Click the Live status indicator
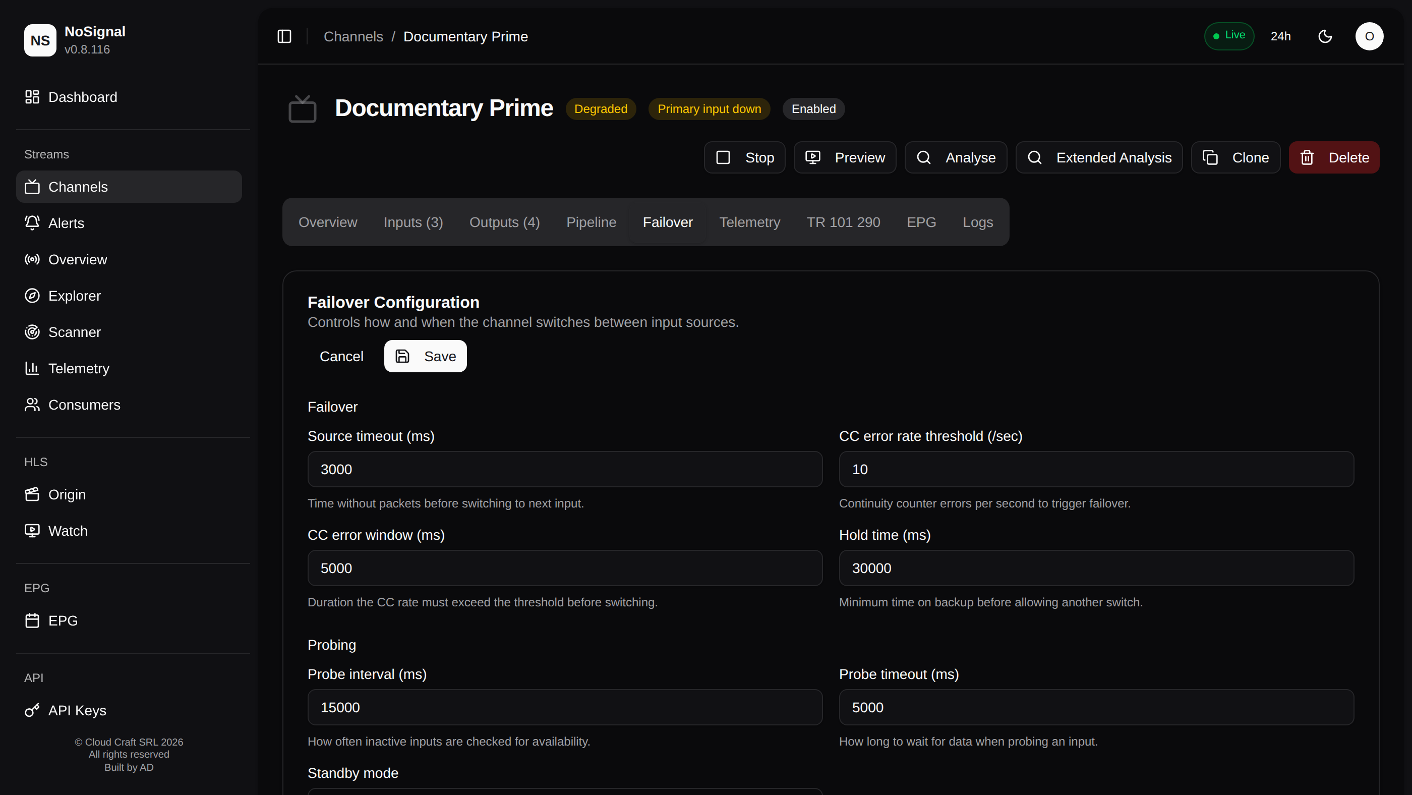1412x795 pixels. coord(1229,36)
